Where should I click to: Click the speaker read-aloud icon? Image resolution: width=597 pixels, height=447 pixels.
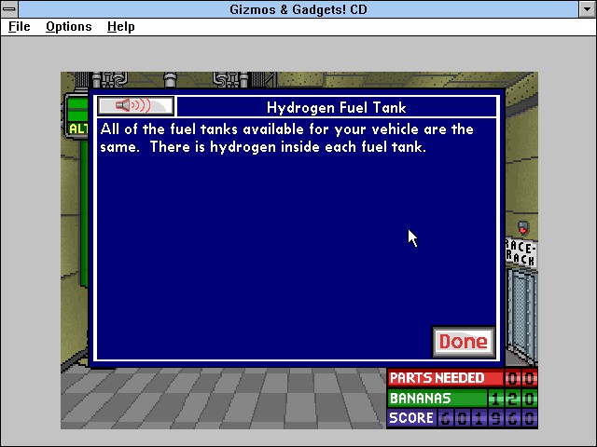point(136,105)
